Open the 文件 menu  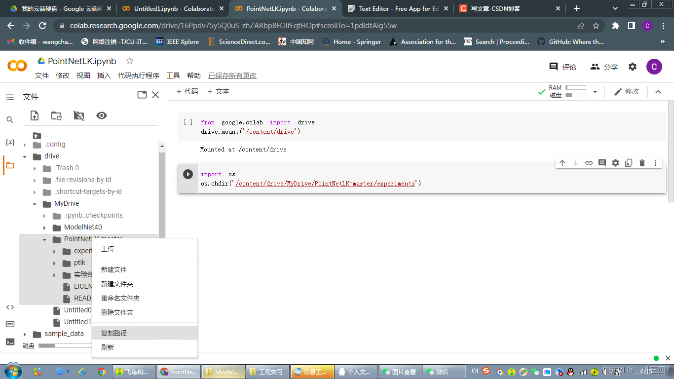click(42, 76)
